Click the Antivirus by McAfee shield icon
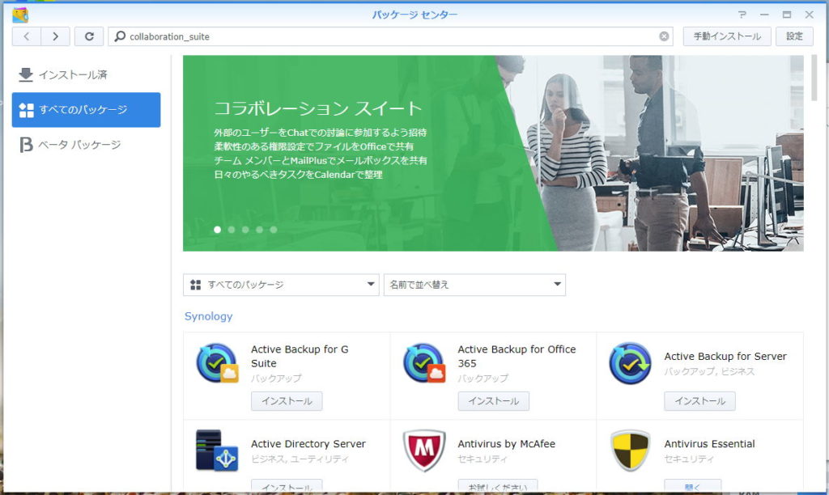 pos(423,451)
